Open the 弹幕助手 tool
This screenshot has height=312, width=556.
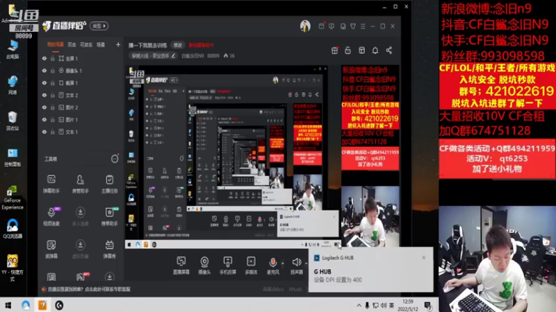click(51, 184)
